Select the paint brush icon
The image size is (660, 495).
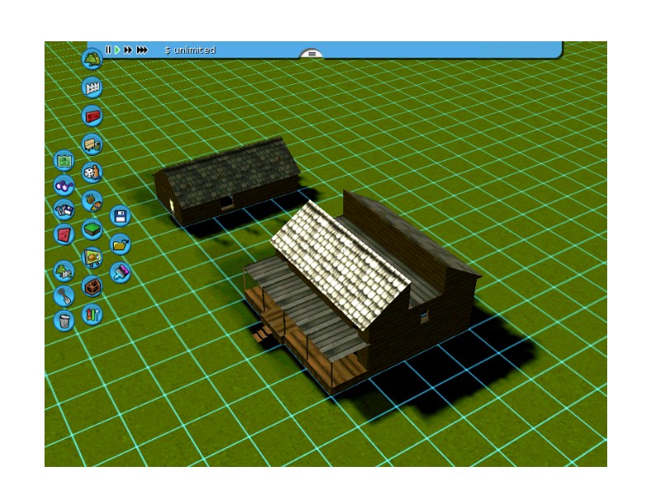tap(120, 272)
